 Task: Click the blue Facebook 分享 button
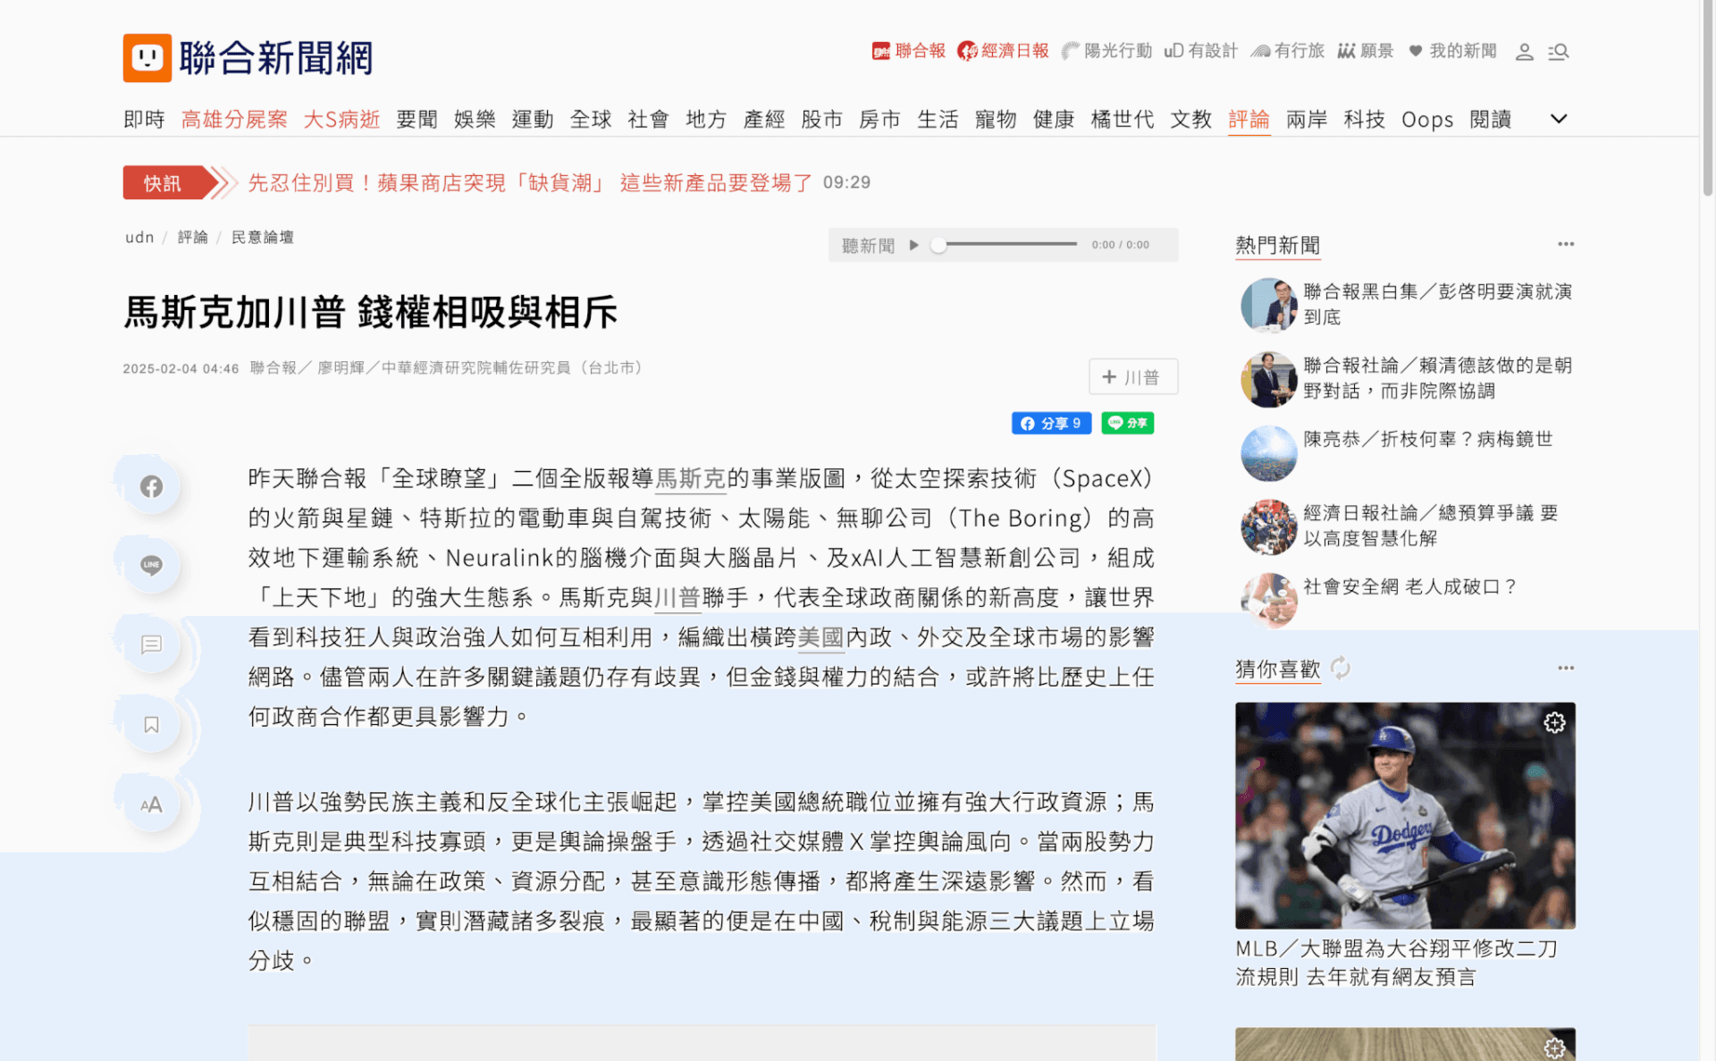click(x=1051, y=423)
